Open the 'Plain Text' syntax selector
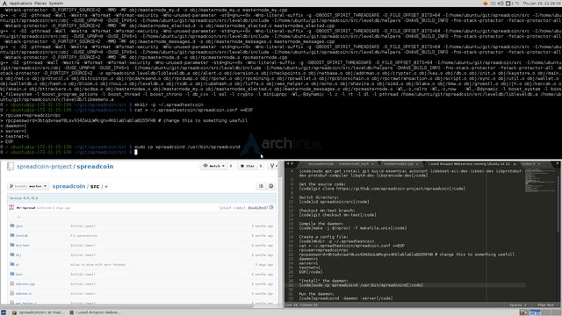Image resolution: width=562 pixels, height=316 pixels. (x=545, y=305)
